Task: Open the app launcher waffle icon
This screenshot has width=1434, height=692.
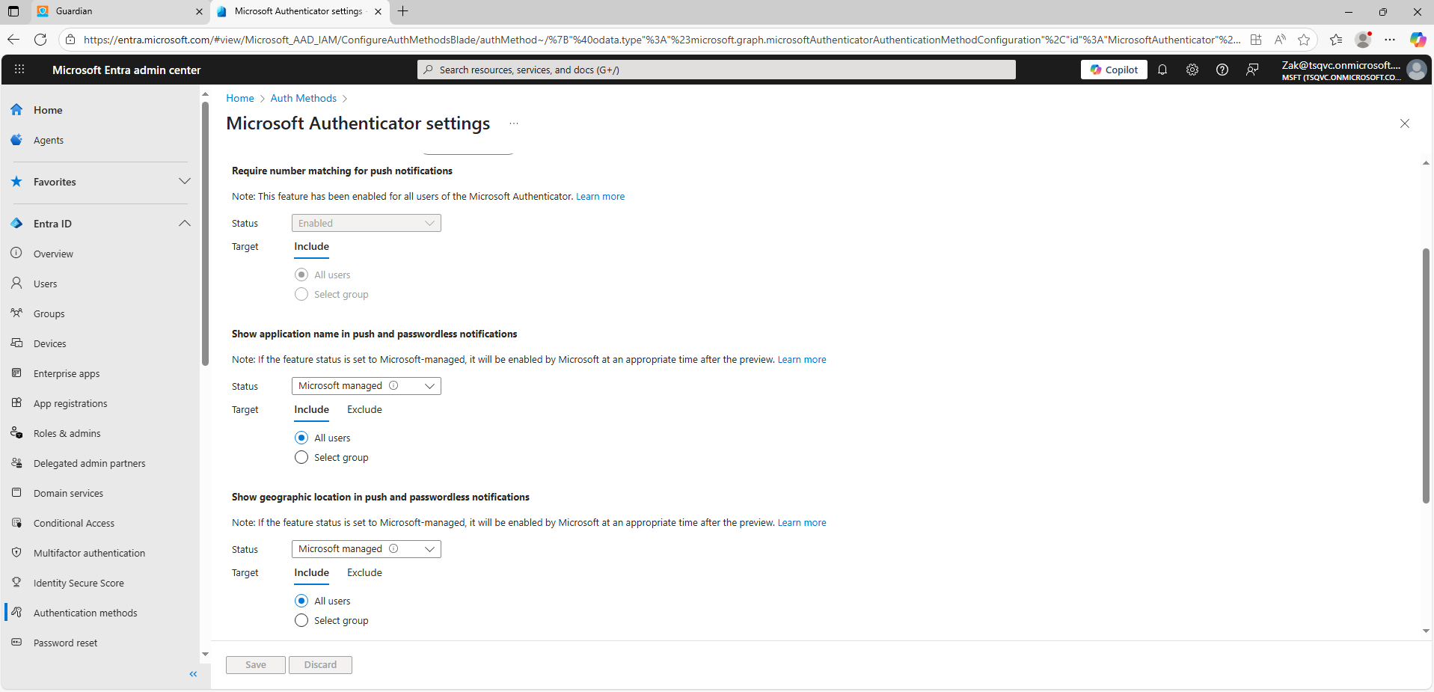Action: pos(19,70)
